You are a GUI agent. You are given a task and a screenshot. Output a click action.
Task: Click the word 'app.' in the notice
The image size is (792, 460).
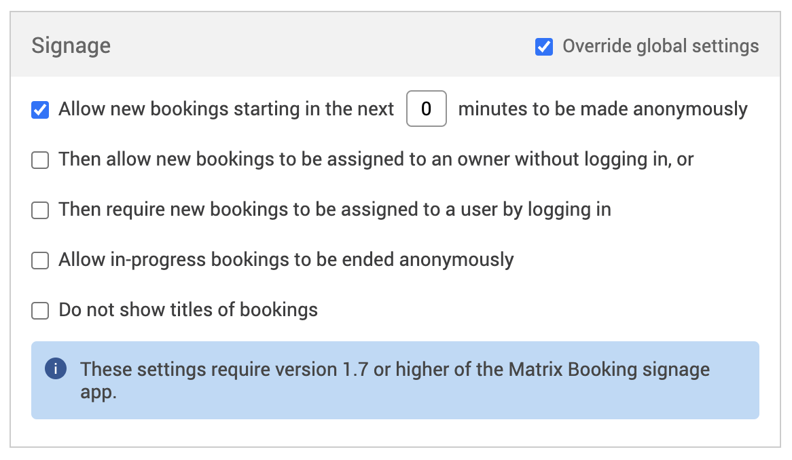tap(98, 394)
